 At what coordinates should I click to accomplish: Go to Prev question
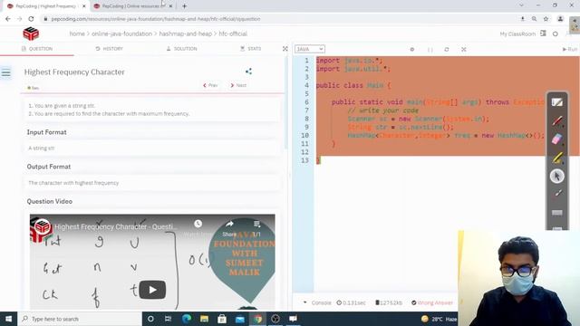click(x=210, y=85)
